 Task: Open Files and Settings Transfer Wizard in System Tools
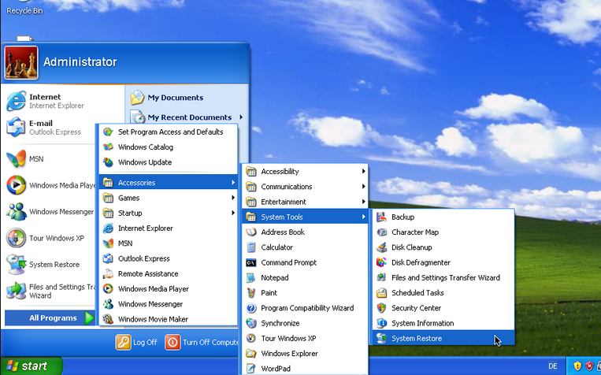tap(443, 277)
